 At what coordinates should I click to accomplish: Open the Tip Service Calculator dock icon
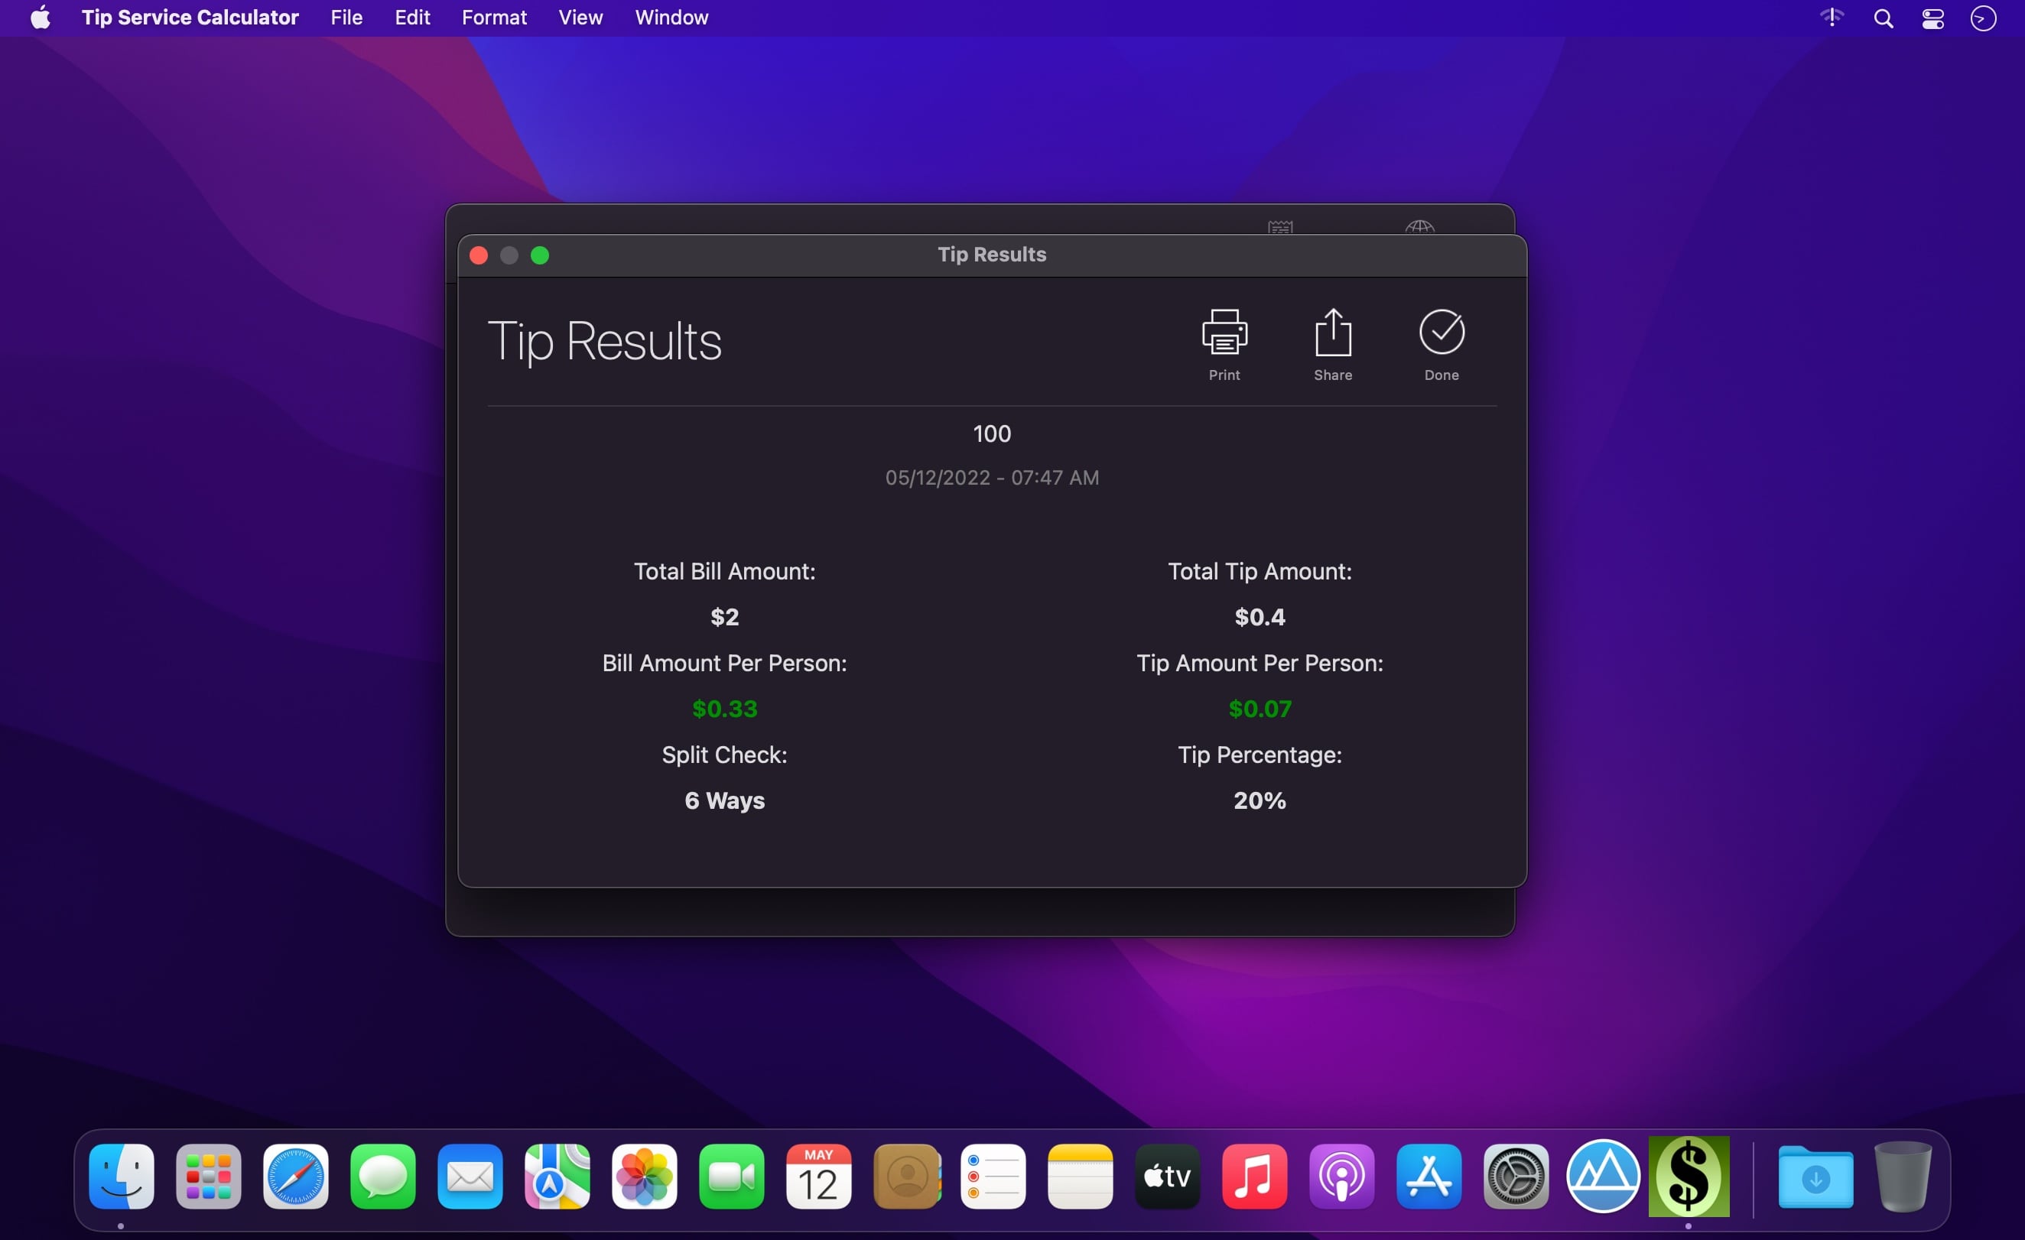pyautogui.click(x=1688, y=1176)
